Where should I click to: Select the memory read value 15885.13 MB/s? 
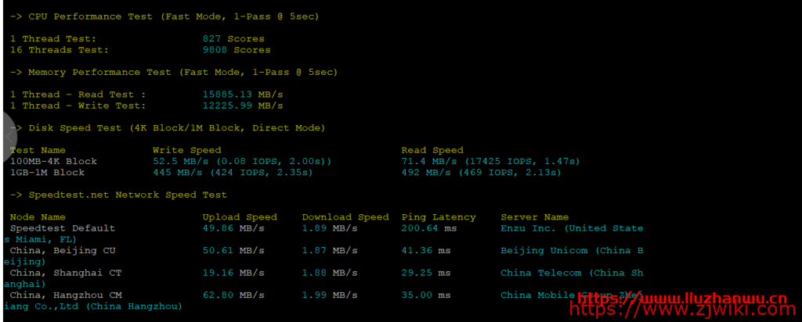(x=243, y=95)
